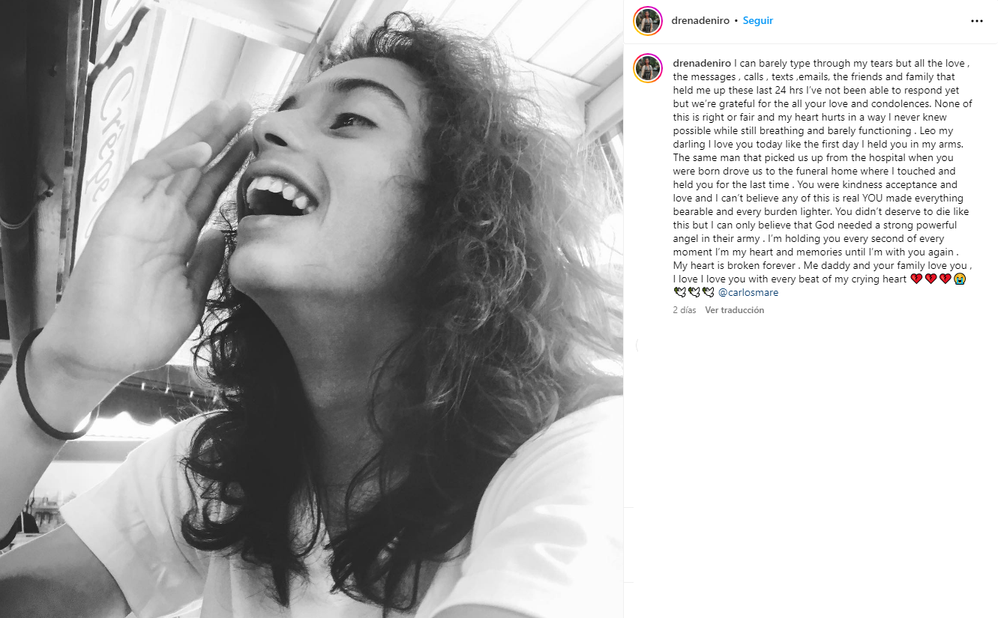Click the last broken heart emoji before crying face
Screen dimensions: 998x618
click(945, 279)
